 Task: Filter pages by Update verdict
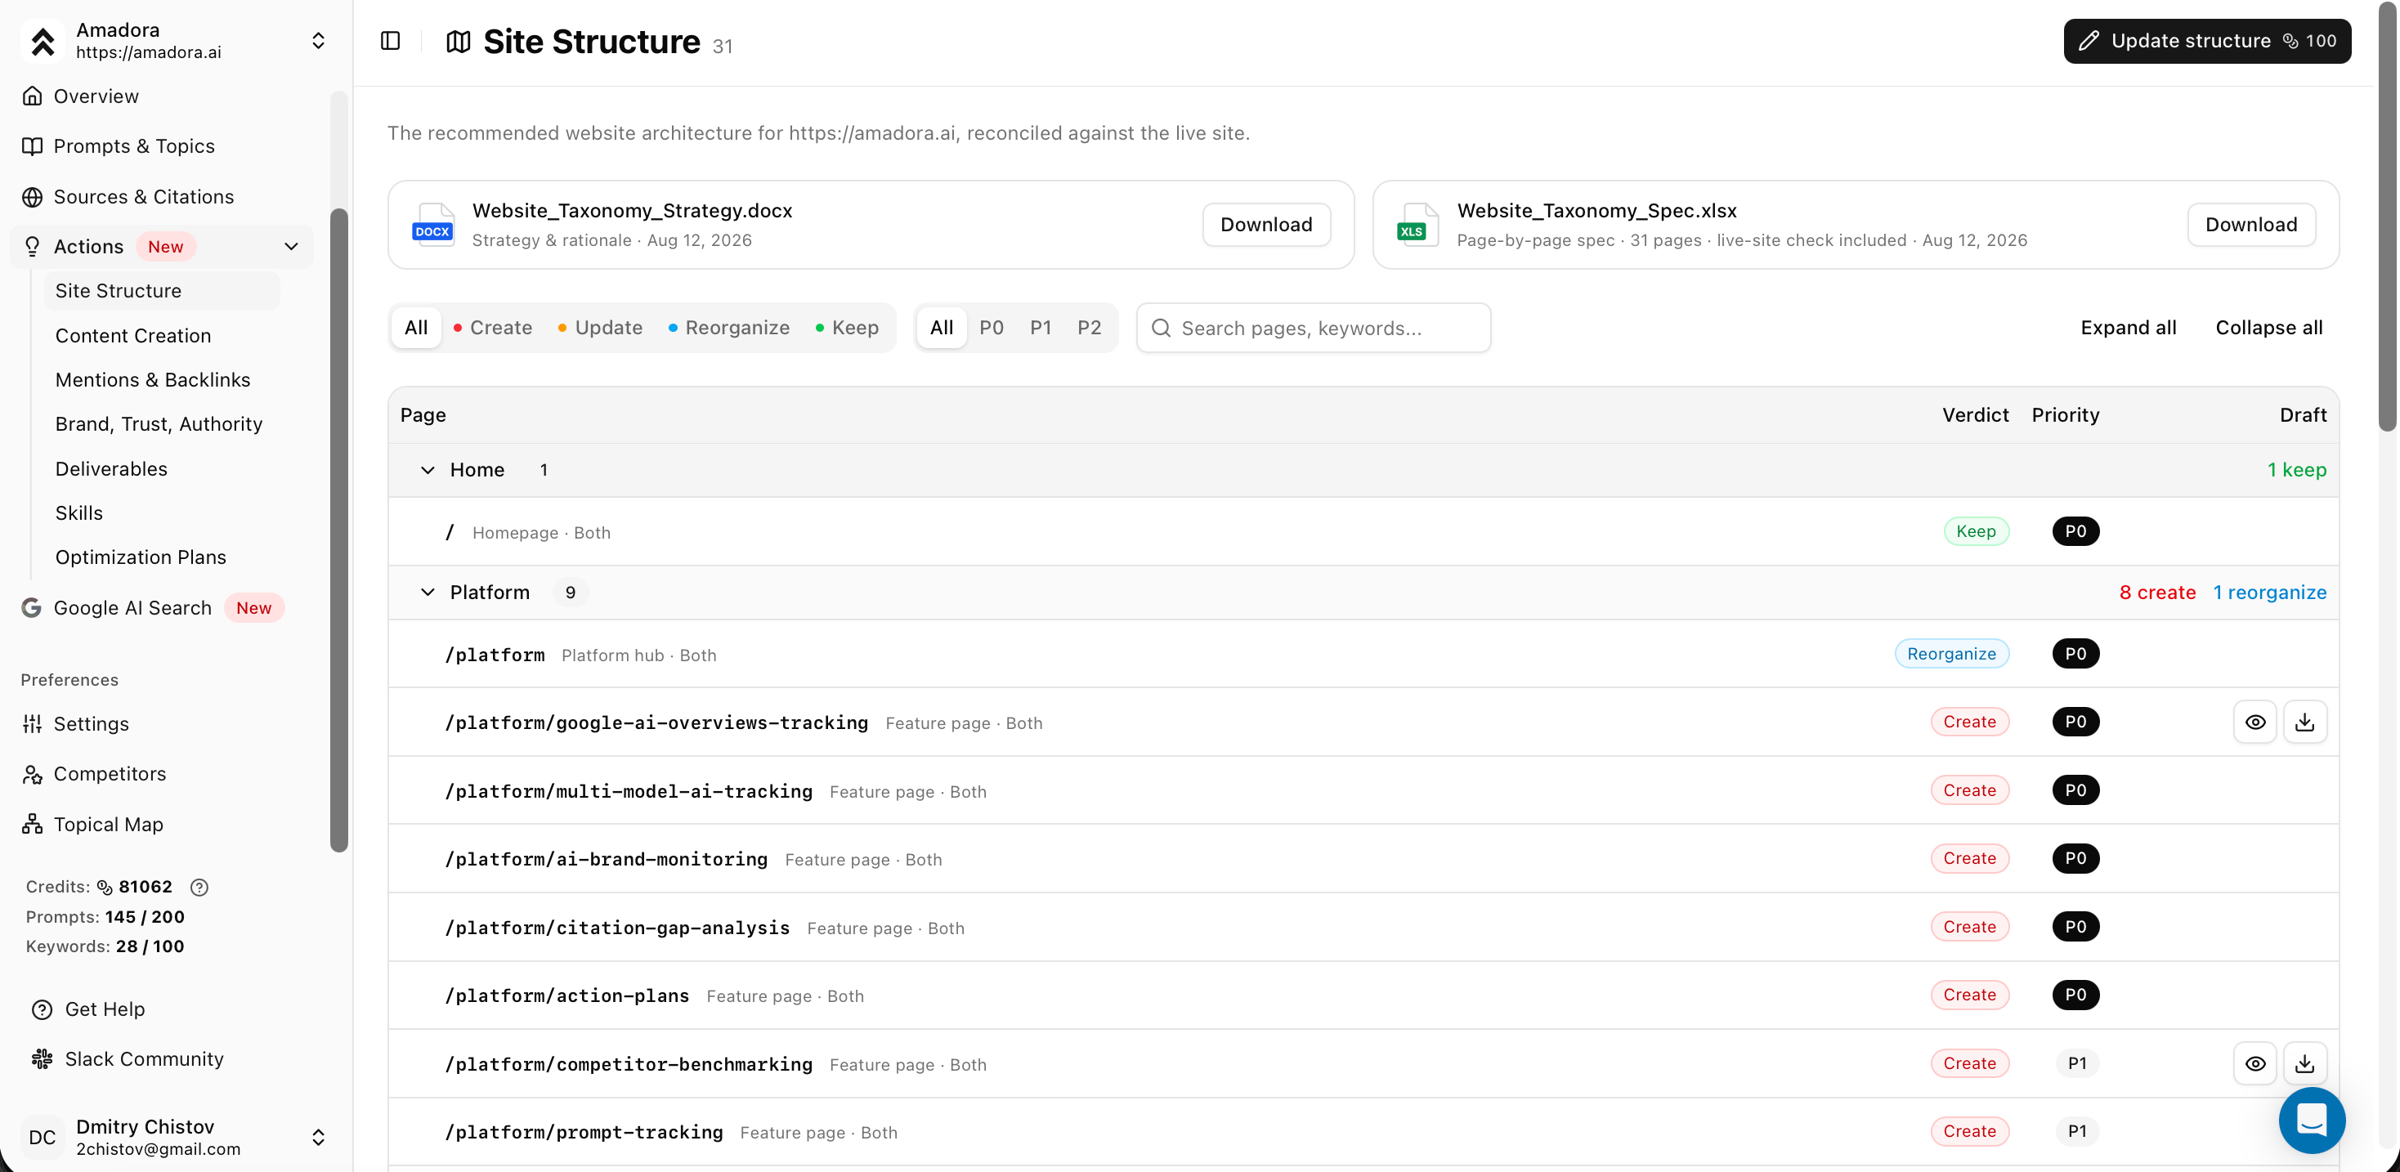600,328
